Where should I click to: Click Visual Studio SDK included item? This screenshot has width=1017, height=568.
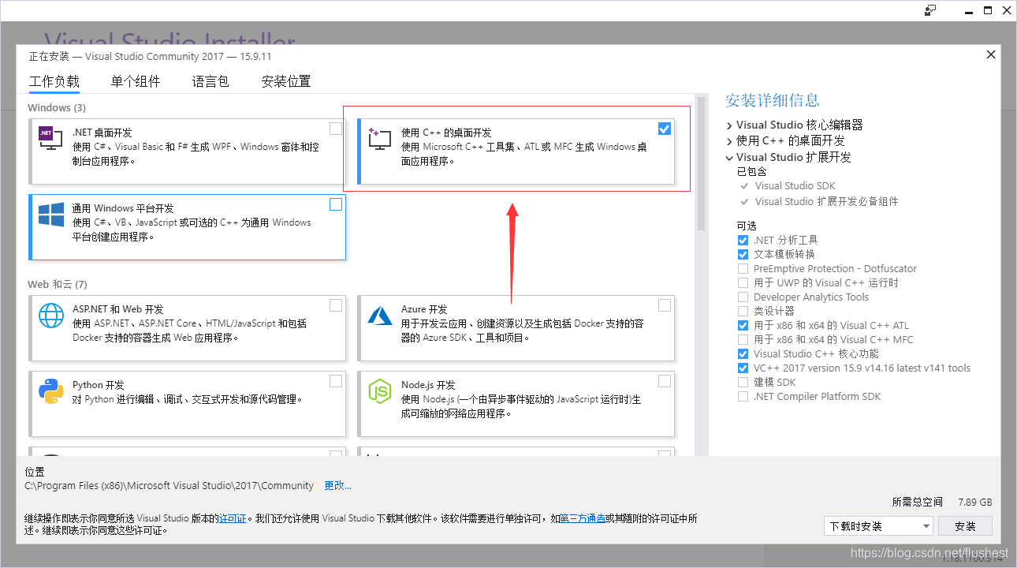coord(795,186)
